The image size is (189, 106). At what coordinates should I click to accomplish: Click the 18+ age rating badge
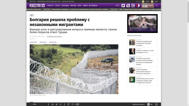pos(156,104)
